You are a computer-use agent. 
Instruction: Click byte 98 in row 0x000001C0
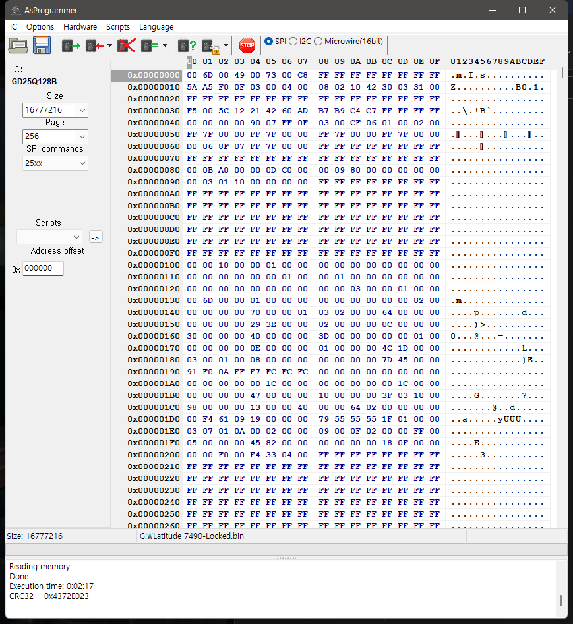192,407
